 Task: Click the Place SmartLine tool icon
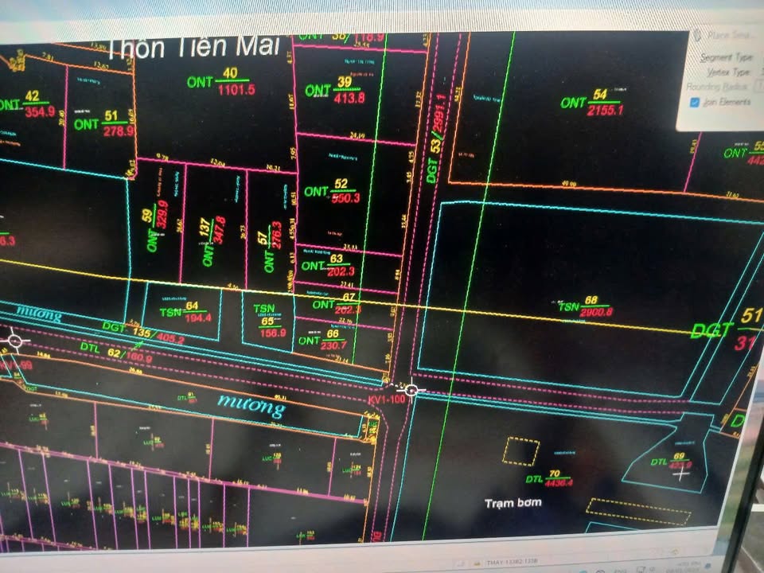coord(698,35)
